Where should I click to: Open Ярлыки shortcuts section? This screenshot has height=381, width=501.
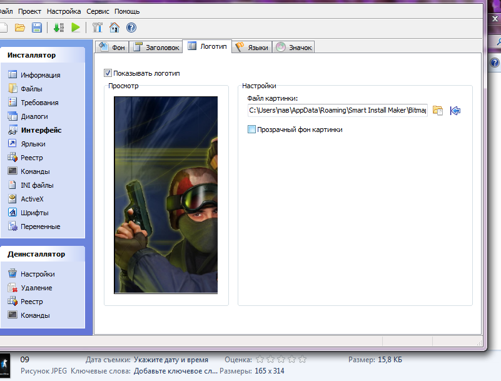[27, 143]
